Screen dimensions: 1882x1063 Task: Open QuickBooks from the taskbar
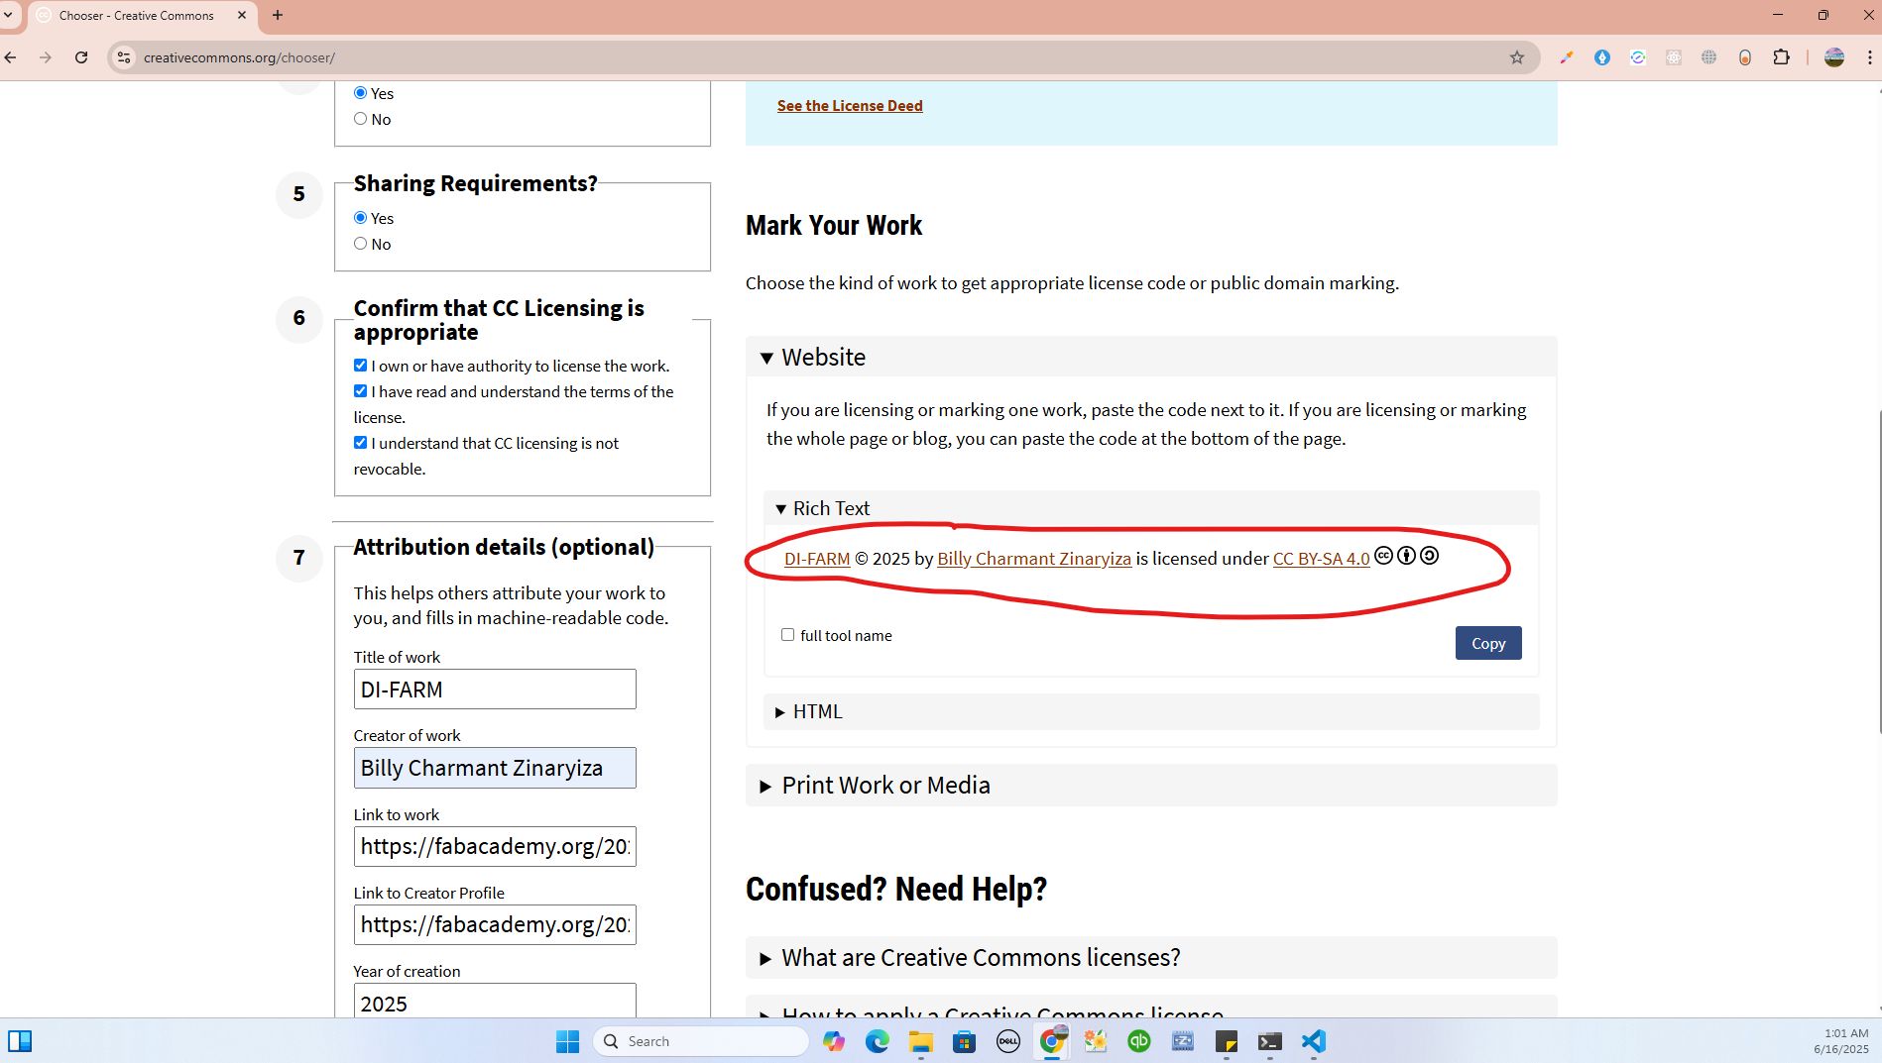tap(1139, 1041)
